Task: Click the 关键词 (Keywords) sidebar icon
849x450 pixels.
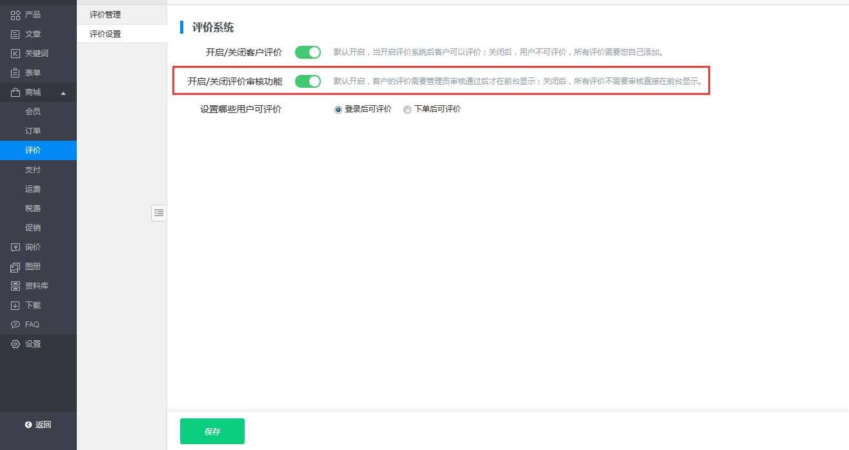Action: (15, 54)
